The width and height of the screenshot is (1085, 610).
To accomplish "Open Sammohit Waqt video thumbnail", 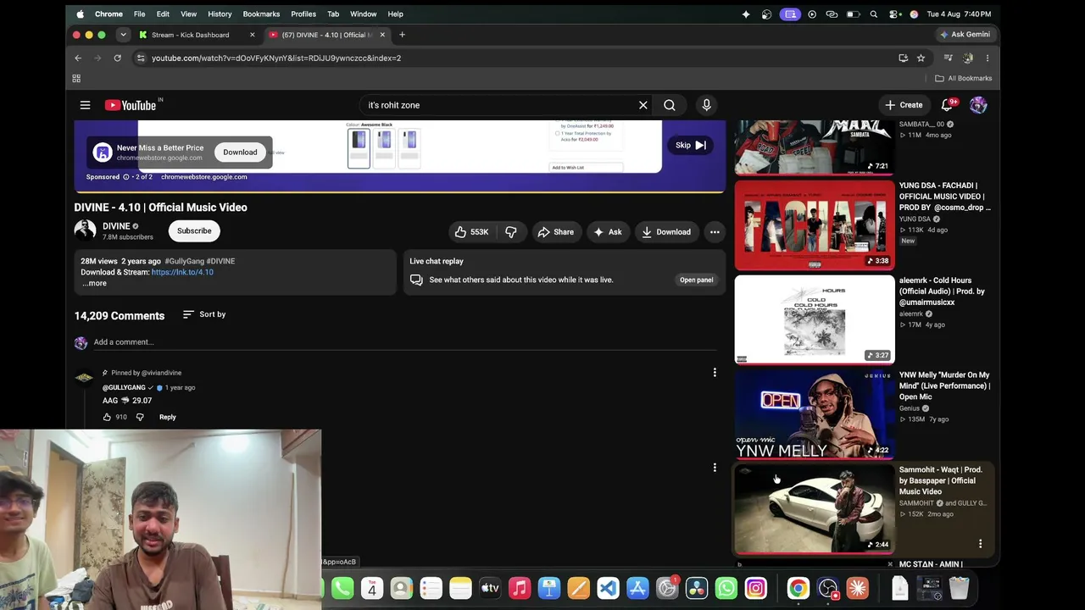I will click(x=815, y=510).
